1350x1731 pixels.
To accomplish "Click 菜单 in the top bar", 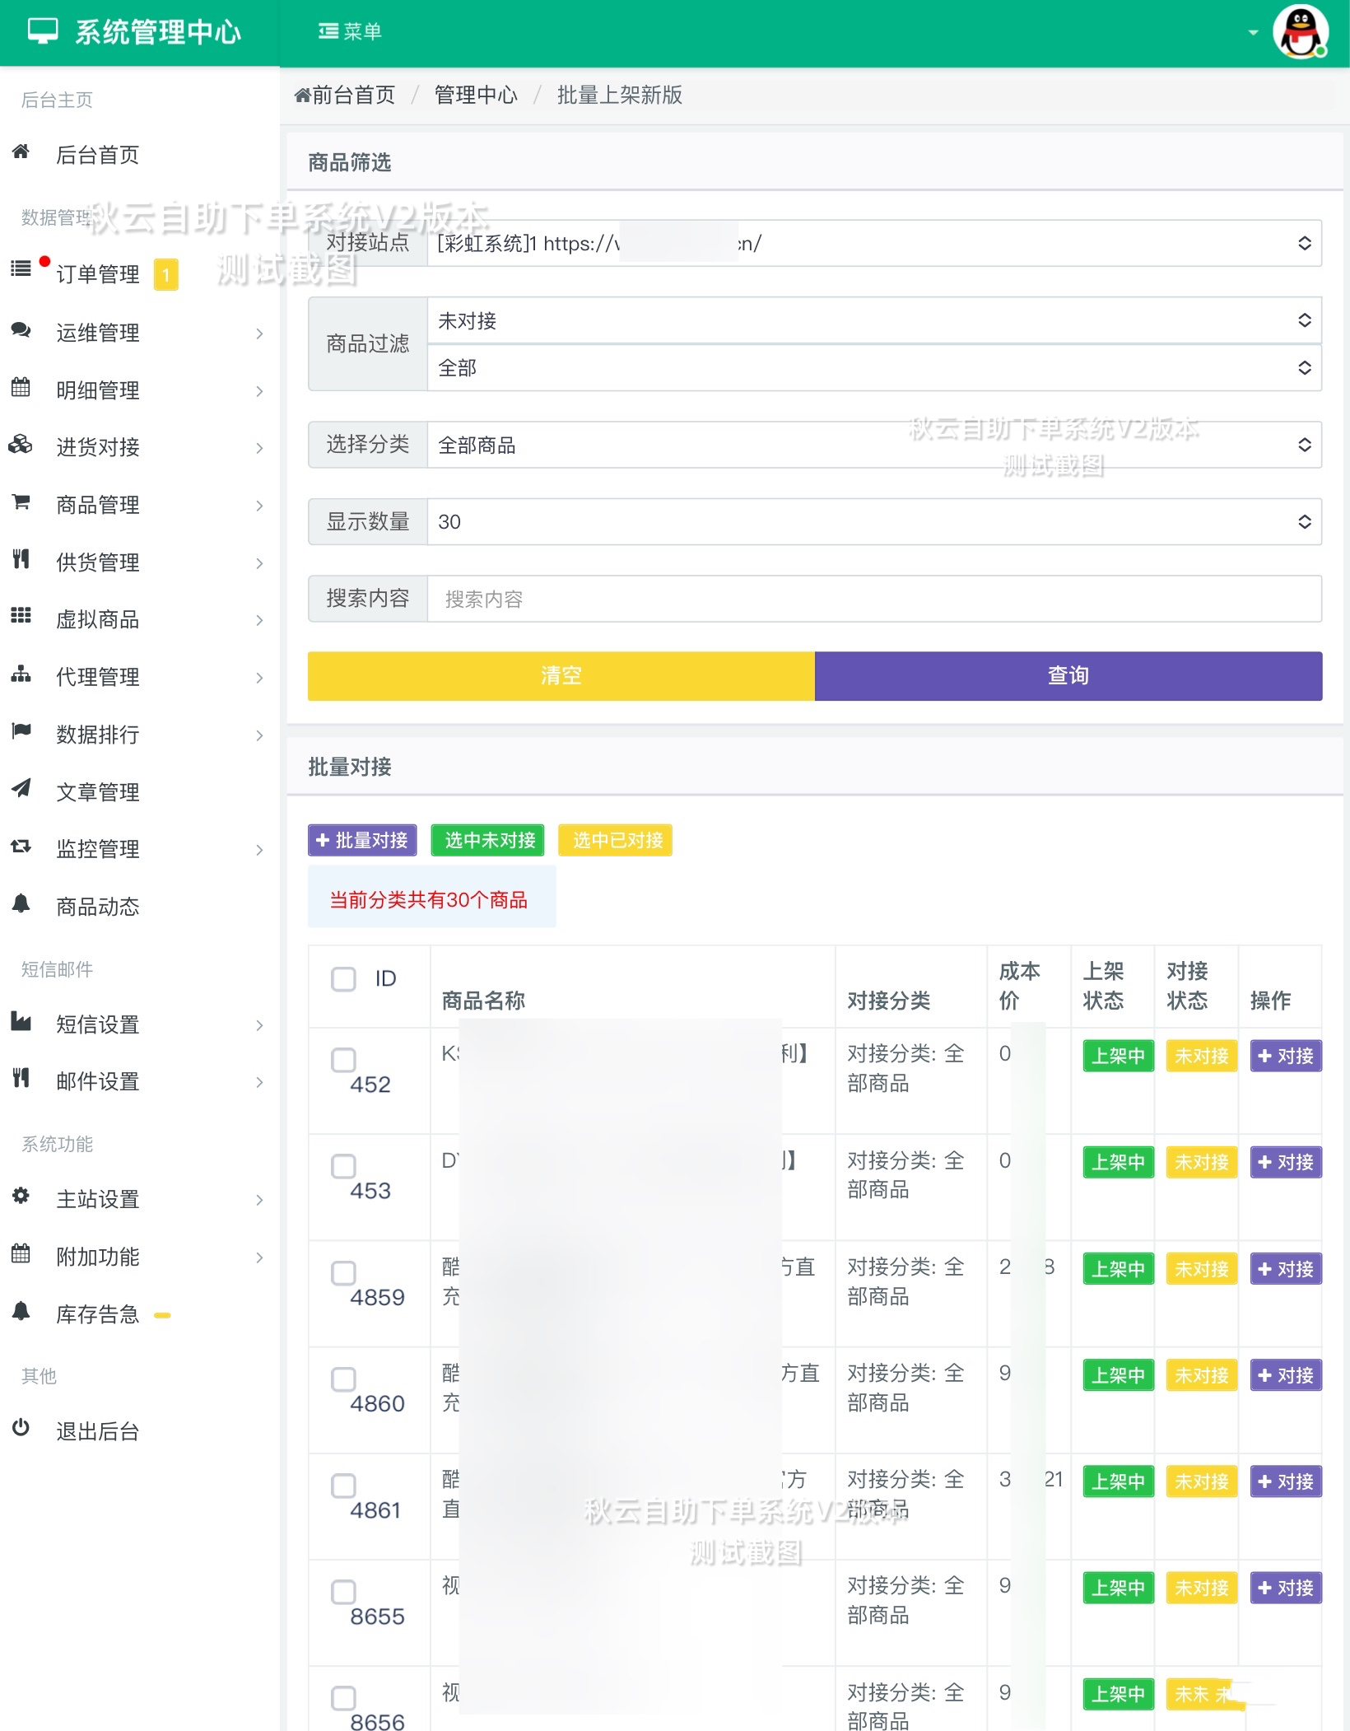I will coord(349,31).
